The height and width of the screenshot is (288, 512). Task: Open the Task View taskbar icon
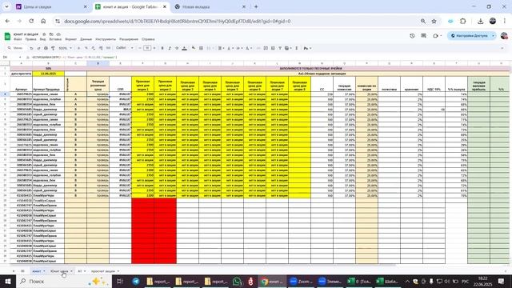point(119,281)
